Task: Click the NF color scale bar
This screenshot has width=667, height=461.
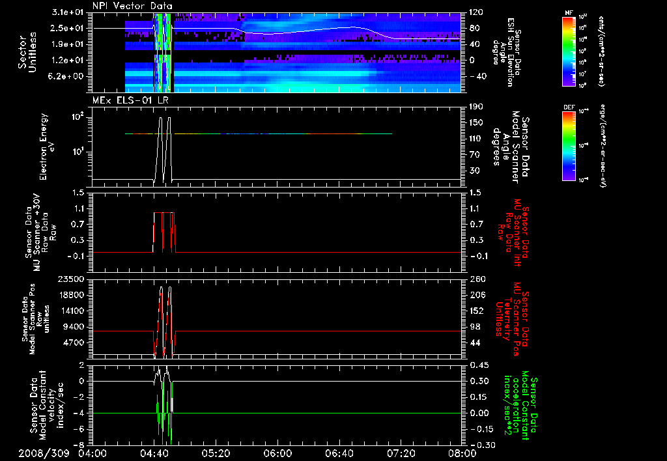Action: coord(569,51)
